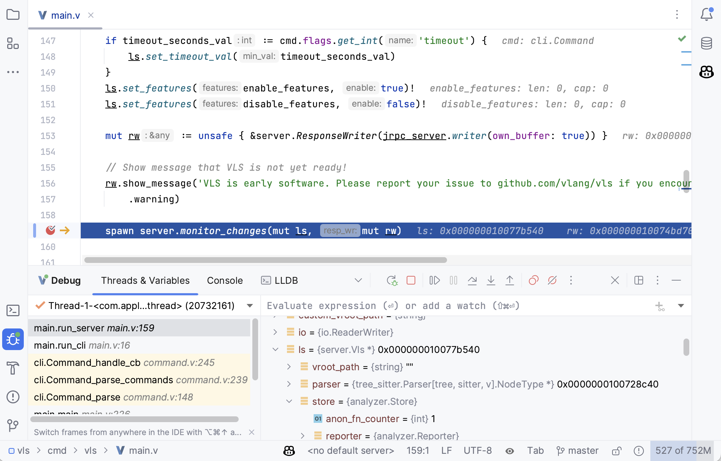Collapse the ls variable tree node

tap(275, 350)
